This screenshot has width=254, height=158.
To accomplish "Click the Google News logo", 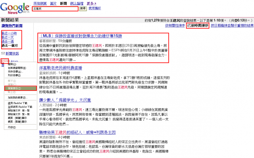I will [15, 8].
